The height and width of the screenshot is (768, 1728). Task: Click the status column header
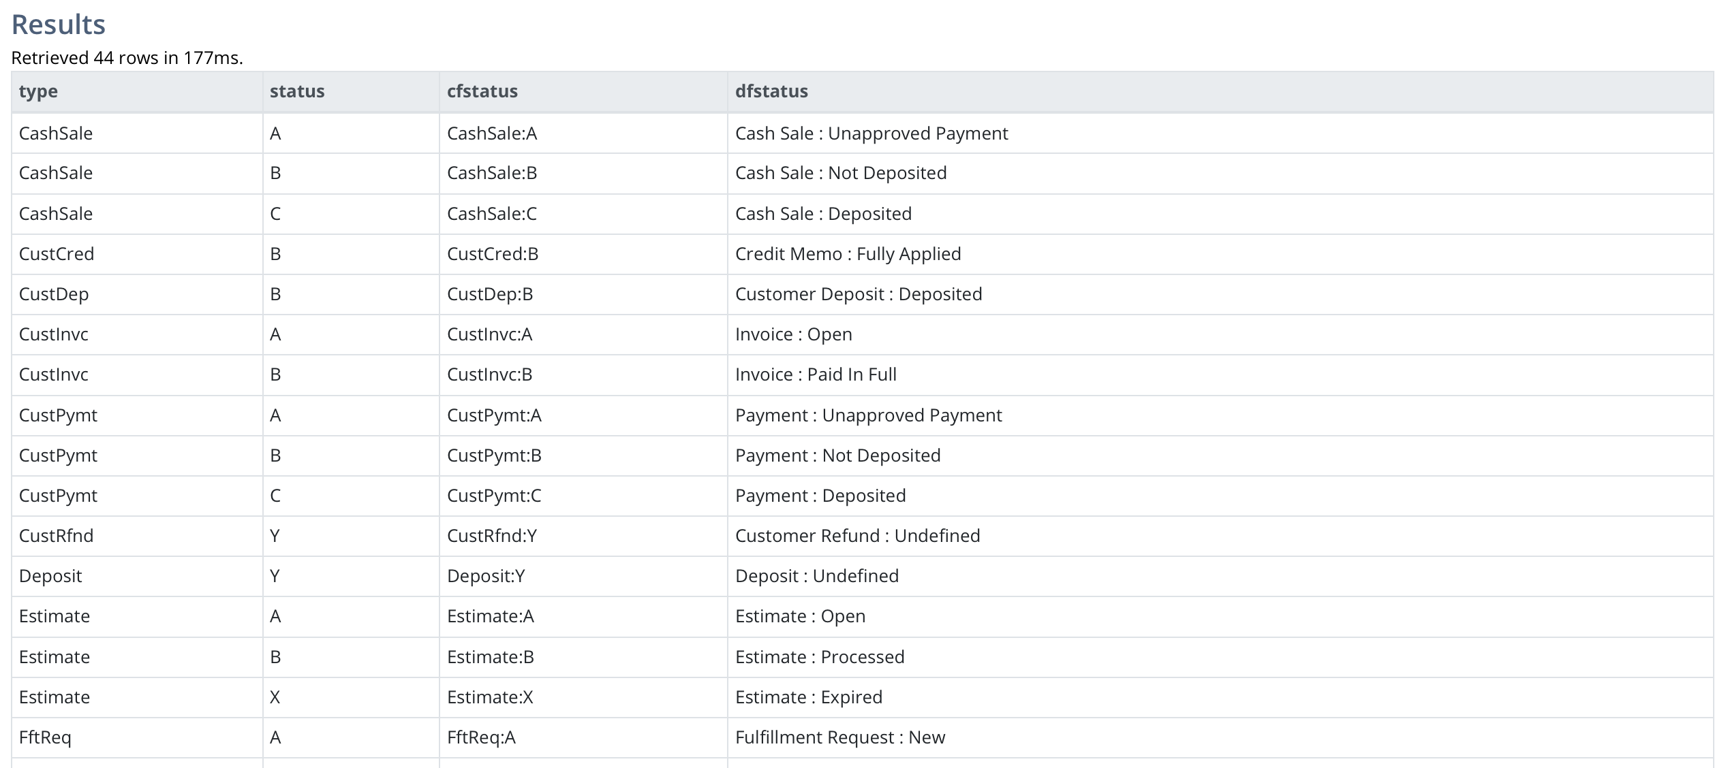coord(351,92)
